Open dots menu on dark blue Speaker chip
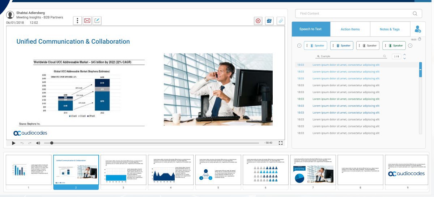Image resolution: width=434 pixels, height=197 pixels. 333,45
